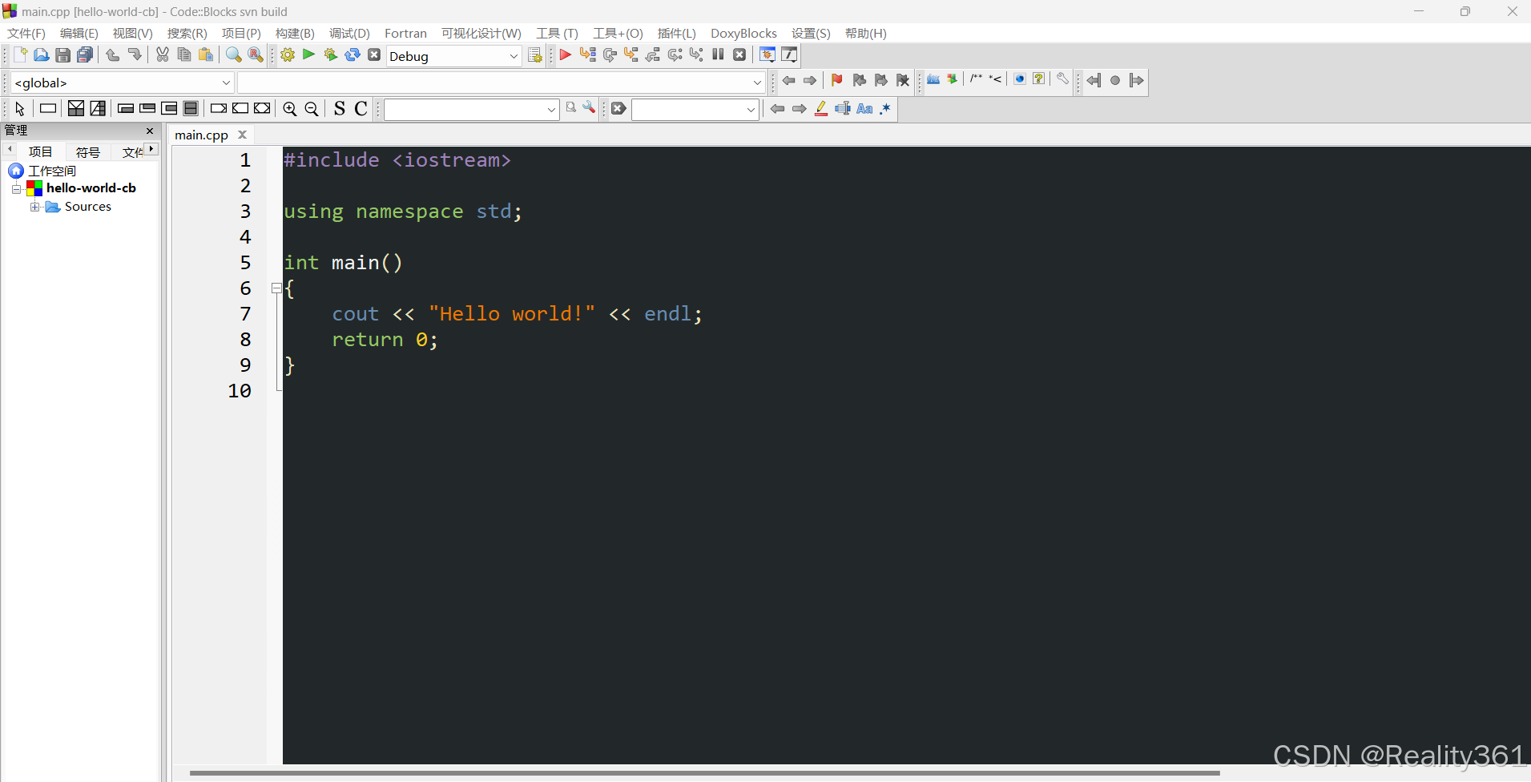Viewport: 1531px width, 782px height.
Task: Select the main.cpp editor tab
Action: click(202, 135)
